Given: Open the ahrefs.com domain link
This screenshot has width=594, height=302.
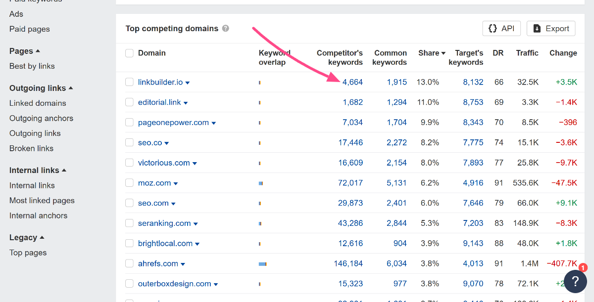Looking at the screenshot, I should tap(158, 263).
